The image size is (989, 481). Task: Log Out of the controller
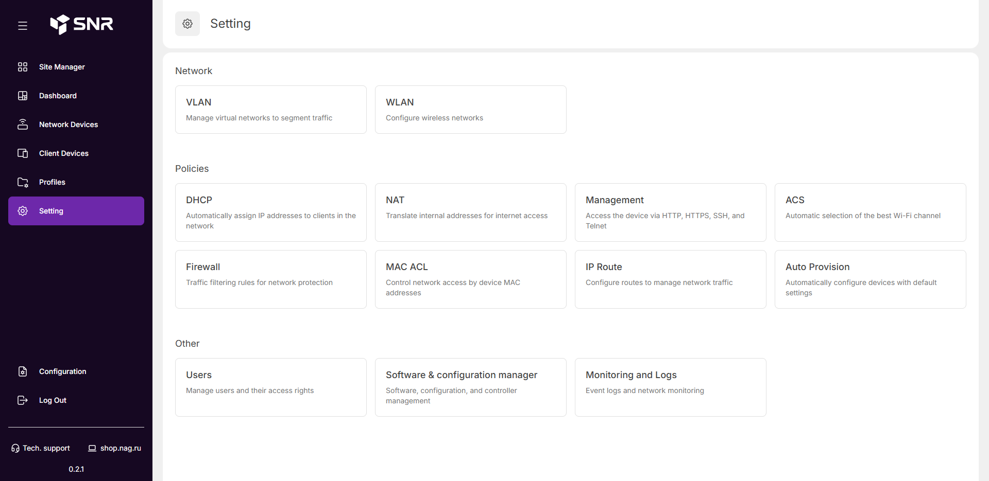(x=76, y=400)
